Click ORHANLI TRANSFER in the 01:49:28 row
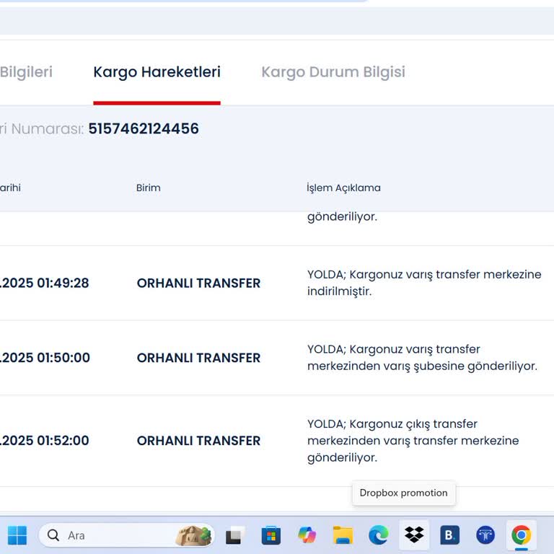 tap(198, 283)
